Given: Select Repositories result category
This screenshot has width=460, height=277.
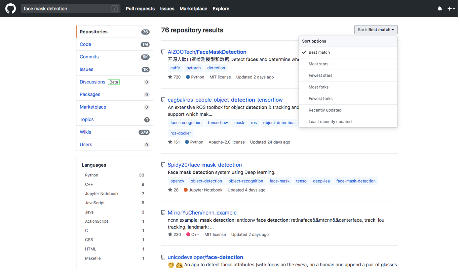Looking at the screenshot, I should point(115,32).
